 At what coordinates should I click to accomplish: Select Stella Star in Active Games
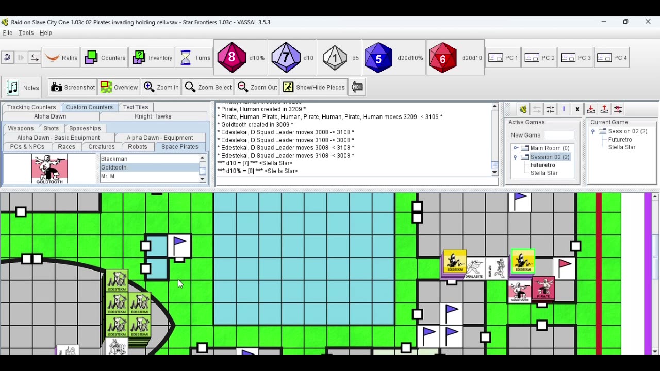544,173
